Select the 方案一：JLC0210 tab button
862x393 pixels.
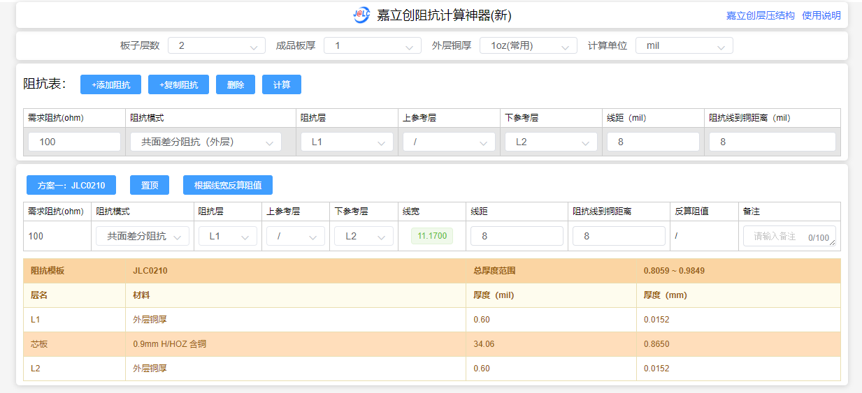[71, 186]
